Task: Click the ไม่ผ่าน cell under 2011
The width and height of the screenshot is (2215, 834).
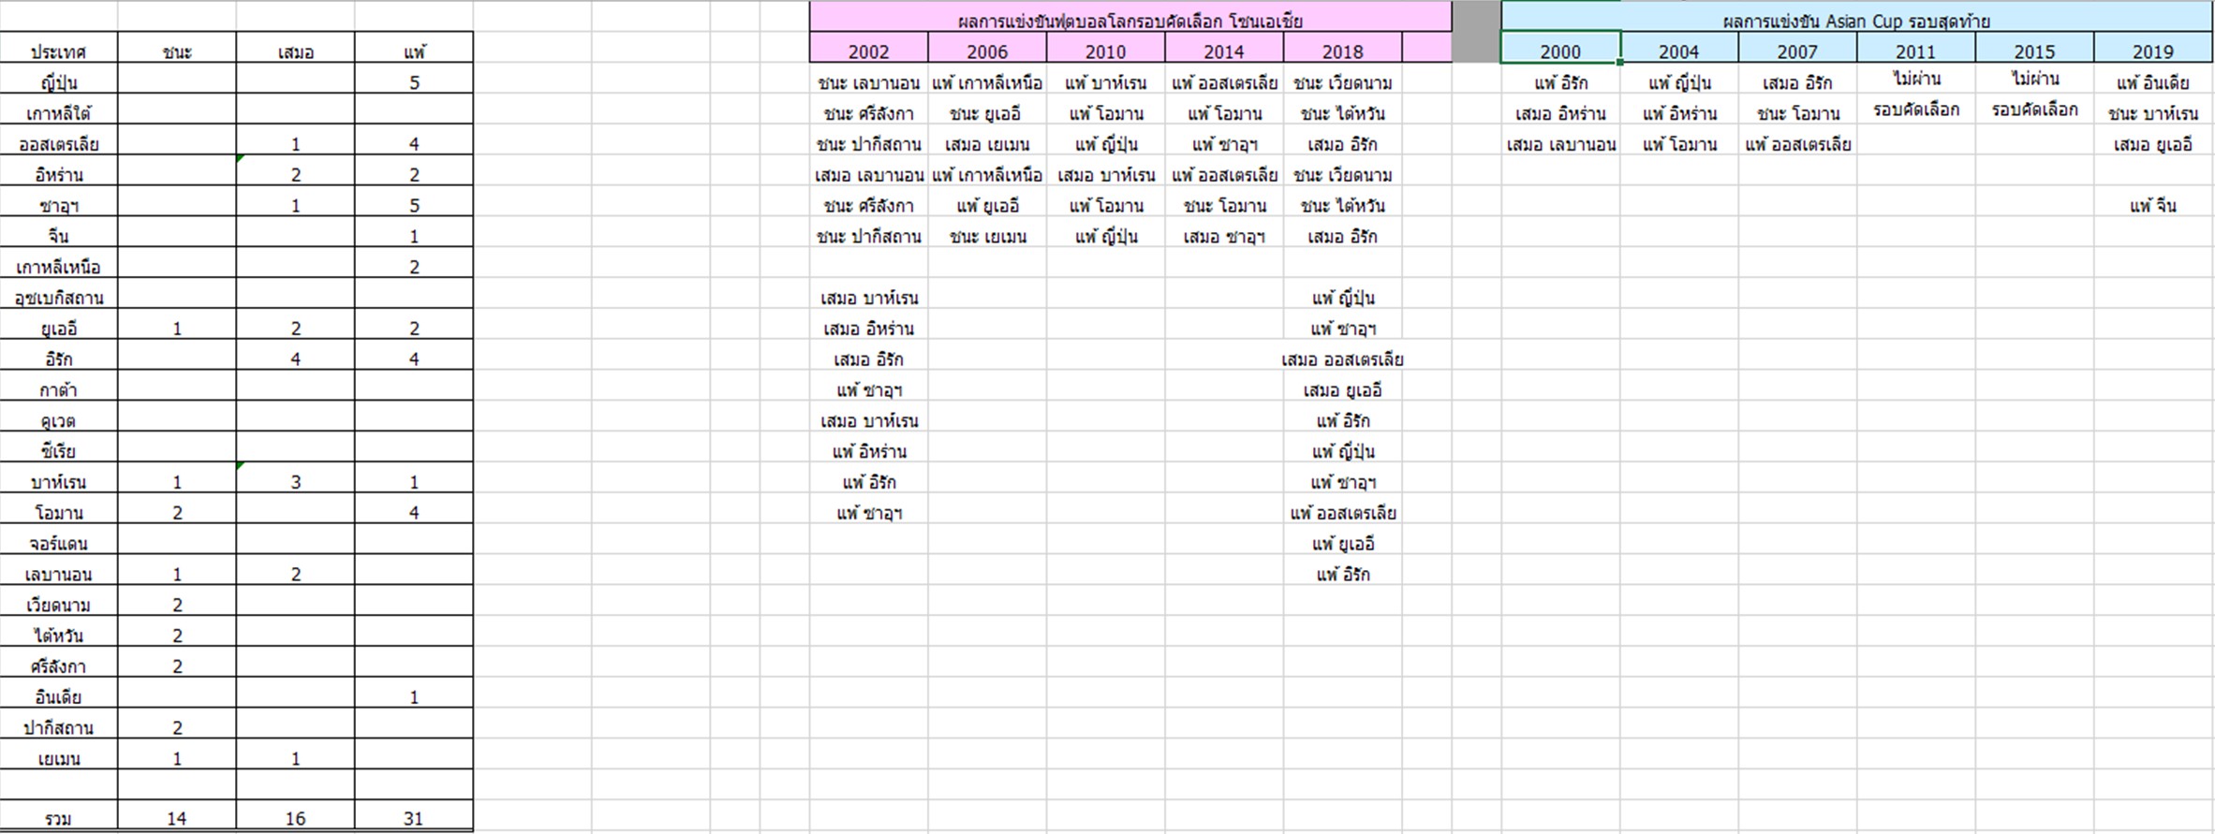Action: click(1915, 80)
